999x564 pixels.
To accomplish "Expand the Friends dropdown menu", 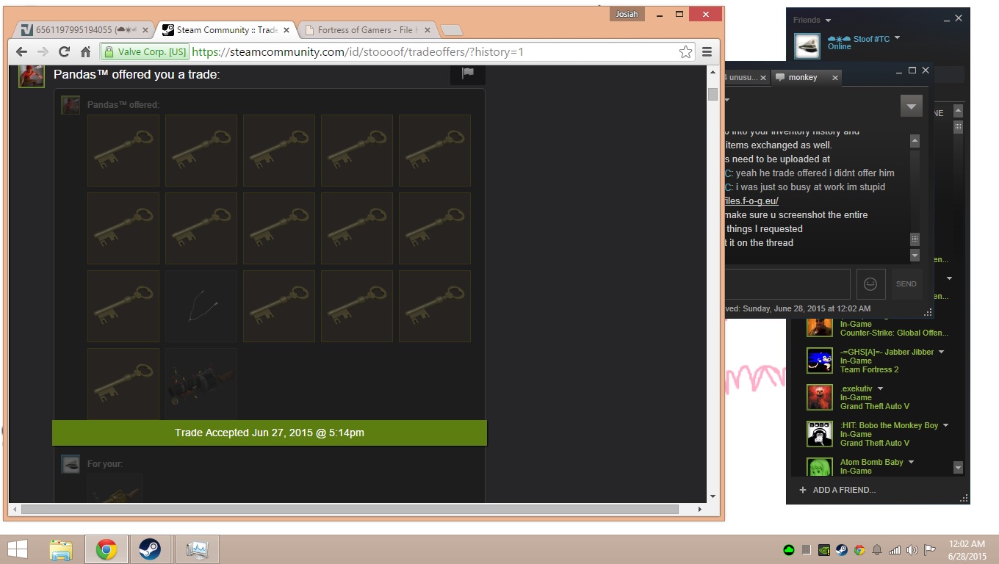I will pos(828,21).
